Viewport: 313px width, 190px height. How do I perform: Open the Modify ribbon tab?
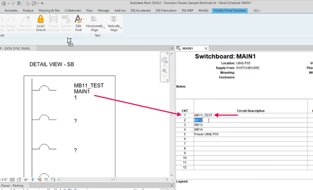(203, 10)
